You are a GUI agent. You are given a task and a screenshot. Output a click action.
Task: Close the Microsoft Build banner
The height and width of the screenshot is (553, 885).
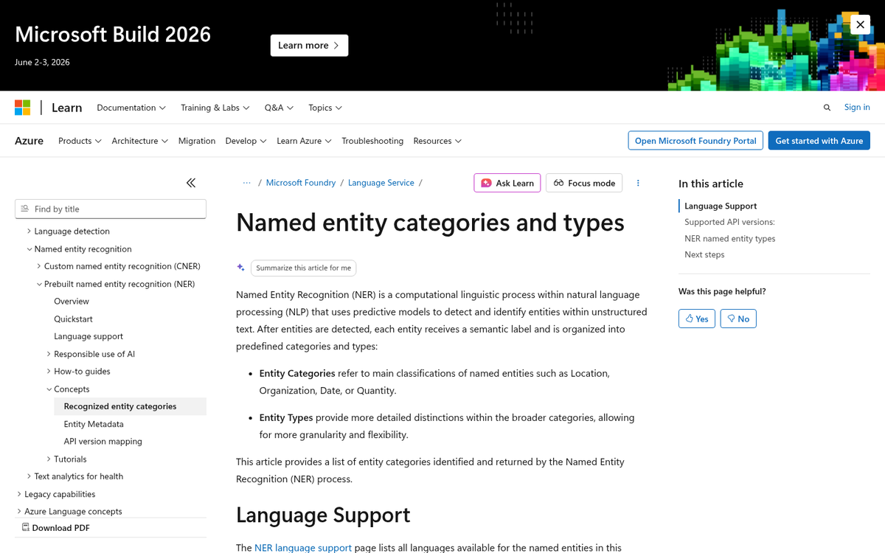pyautogui.click(x=860, y=24)
